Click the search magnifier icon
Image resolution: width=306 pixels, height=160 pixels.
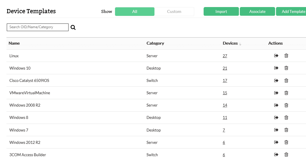point(73,27)
